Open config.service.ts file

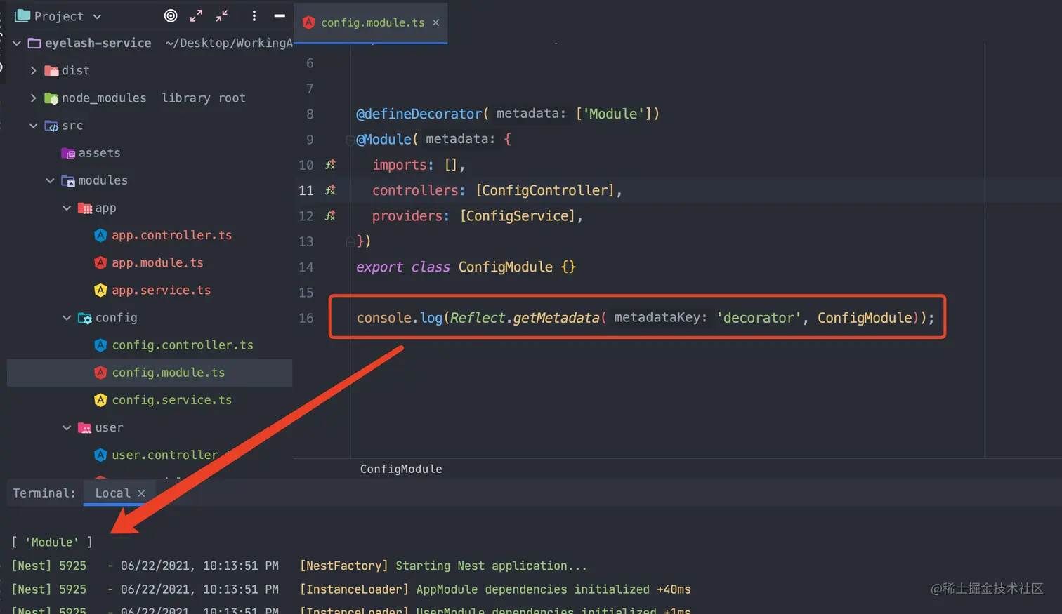[171, 400]
